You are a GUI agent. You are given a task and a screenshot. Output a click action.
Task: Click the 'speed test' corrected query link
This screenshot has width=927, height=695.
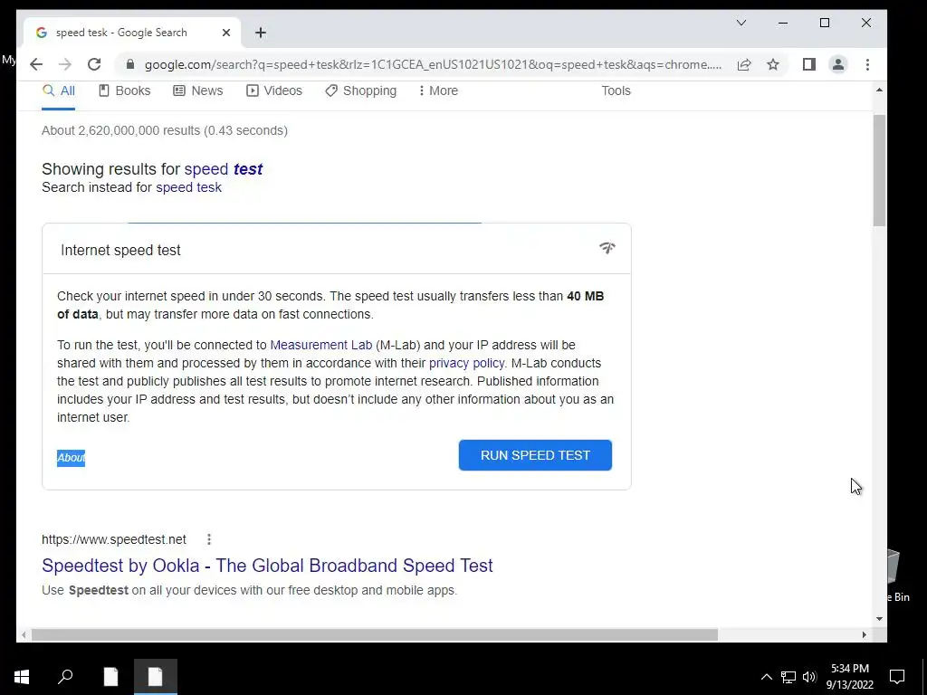224,169
